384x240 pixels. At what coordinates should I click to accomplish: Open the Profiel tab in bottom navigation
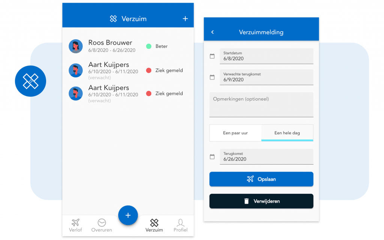pos(180,225)
